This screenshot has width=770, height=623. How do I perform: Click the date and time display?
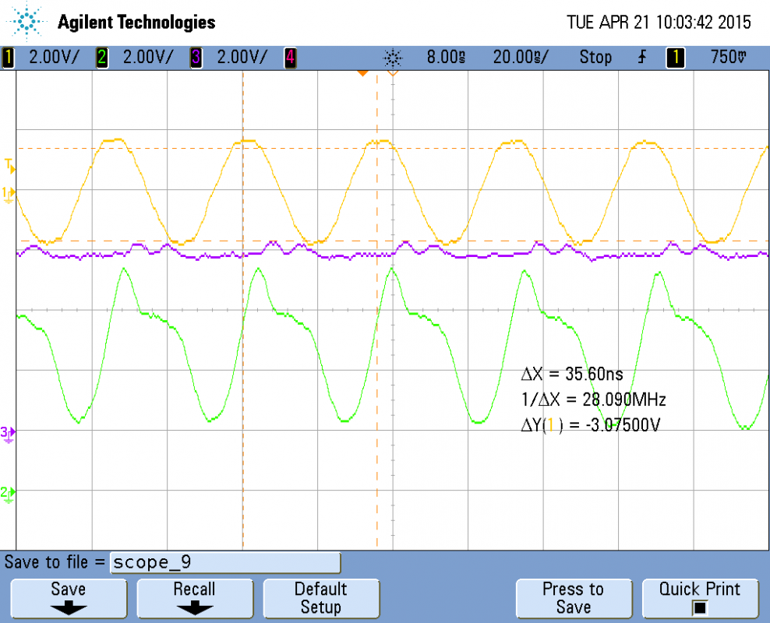coord(659,22)
